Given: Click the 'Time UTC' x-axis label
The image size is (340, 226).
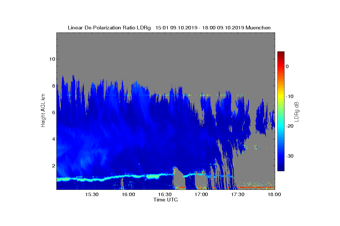Looking at the screenshot, I should [165, 200].
